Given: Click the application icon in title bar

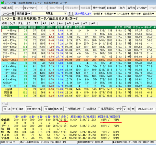Looking at the screenshot, I should click(2, 3).
